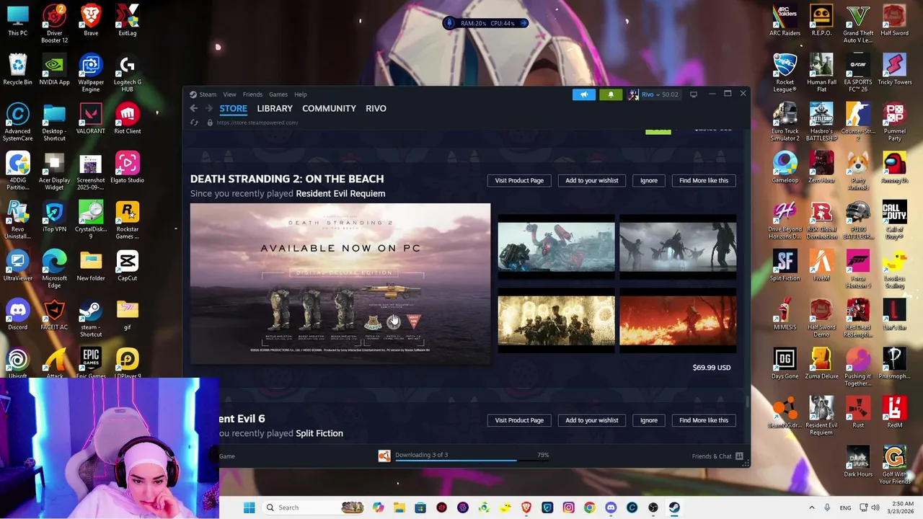Open Discord from the taskbar
Viewport: 923px width, 519px height.
click(611, 507)
